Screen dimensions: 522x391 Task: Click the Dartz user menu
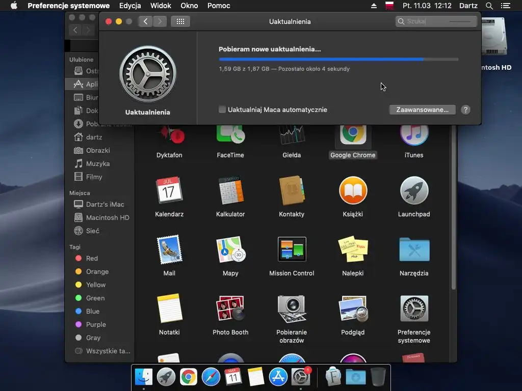[x=468, y=6]
